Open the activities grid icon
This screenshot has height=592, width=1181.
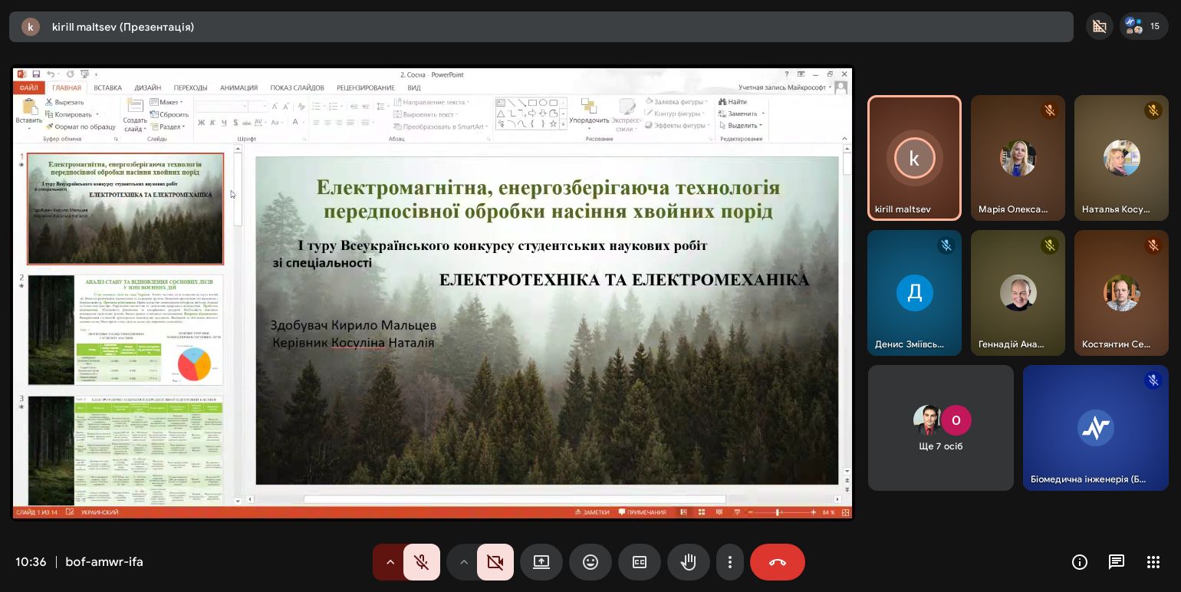point(1153,562)
